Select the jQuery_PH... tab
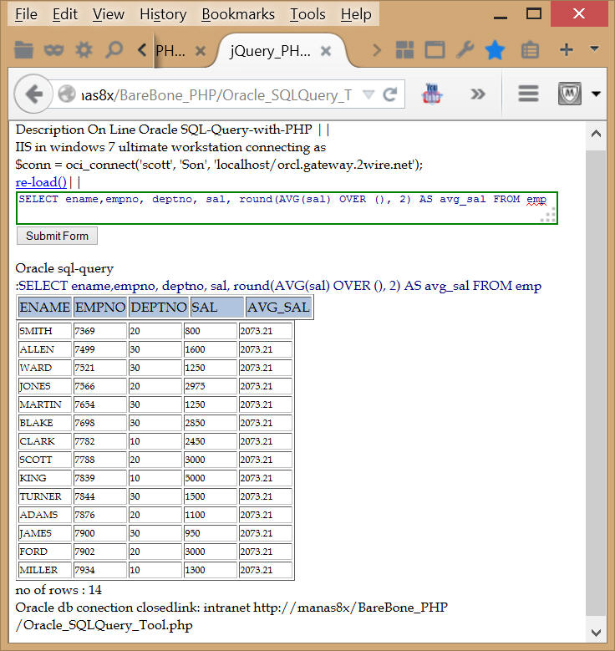615x651 pixels. (x=271, y=51)
